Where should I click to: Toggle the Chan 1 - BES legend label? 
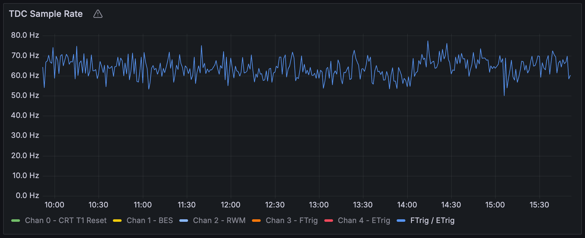(150, 221)
